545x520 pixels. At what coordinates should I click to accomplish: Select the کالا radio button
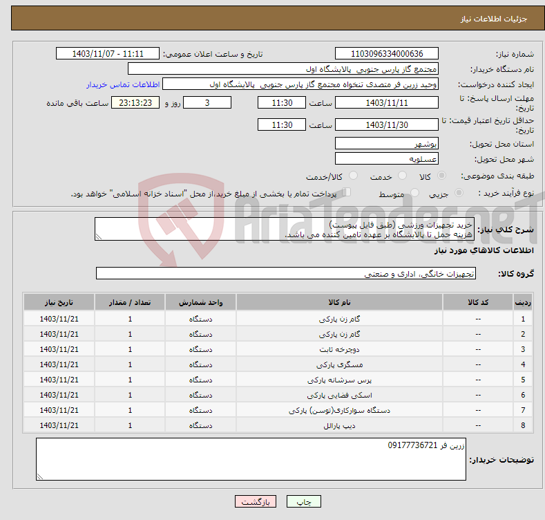click(442, 176)
